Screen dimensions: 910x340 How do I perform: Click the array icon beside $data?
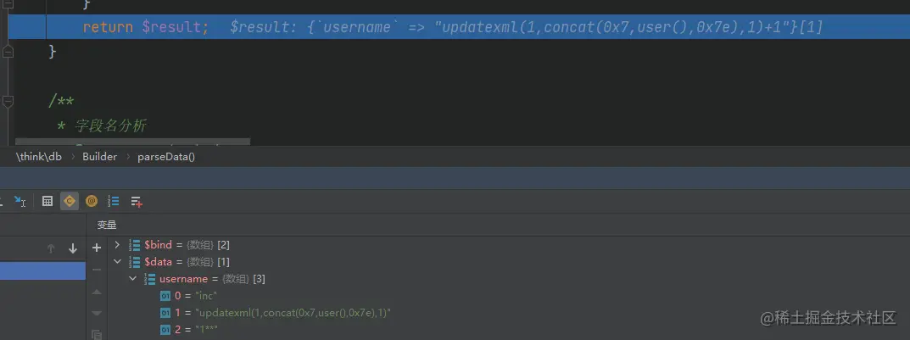[134, 262]
